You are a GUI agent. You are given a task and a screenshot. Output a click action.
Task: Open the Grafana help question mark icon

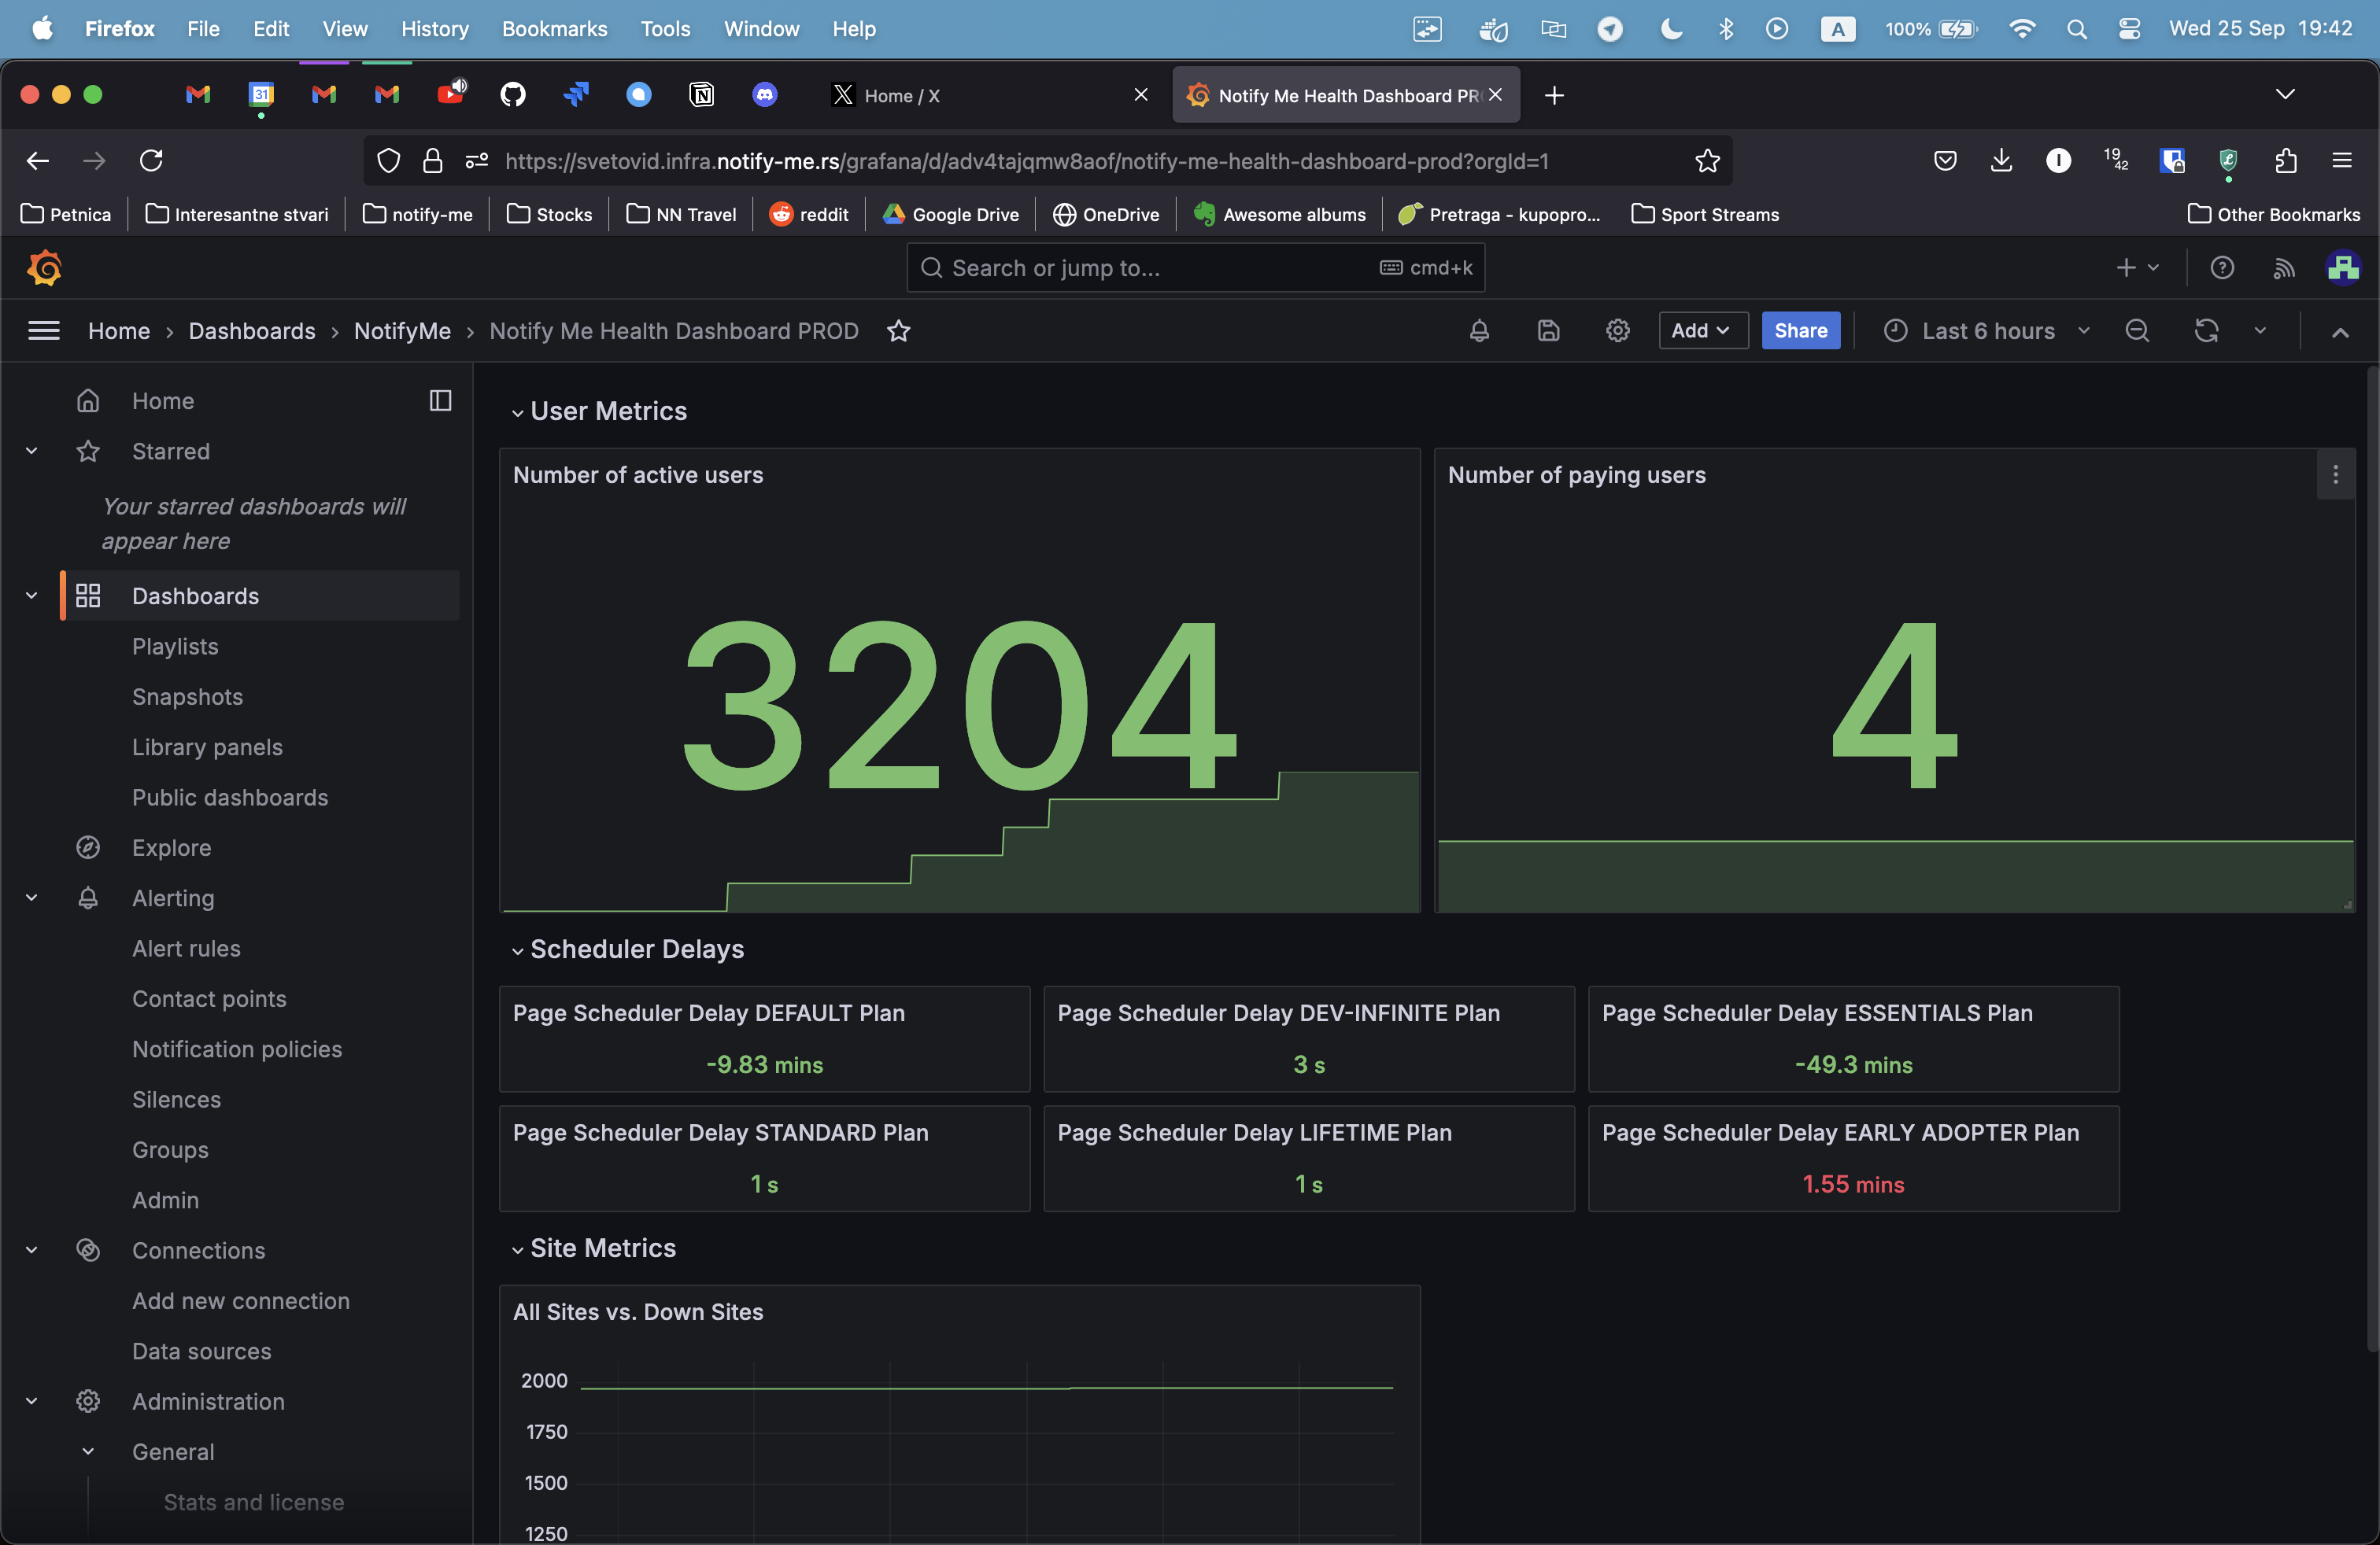[2221, 267]
